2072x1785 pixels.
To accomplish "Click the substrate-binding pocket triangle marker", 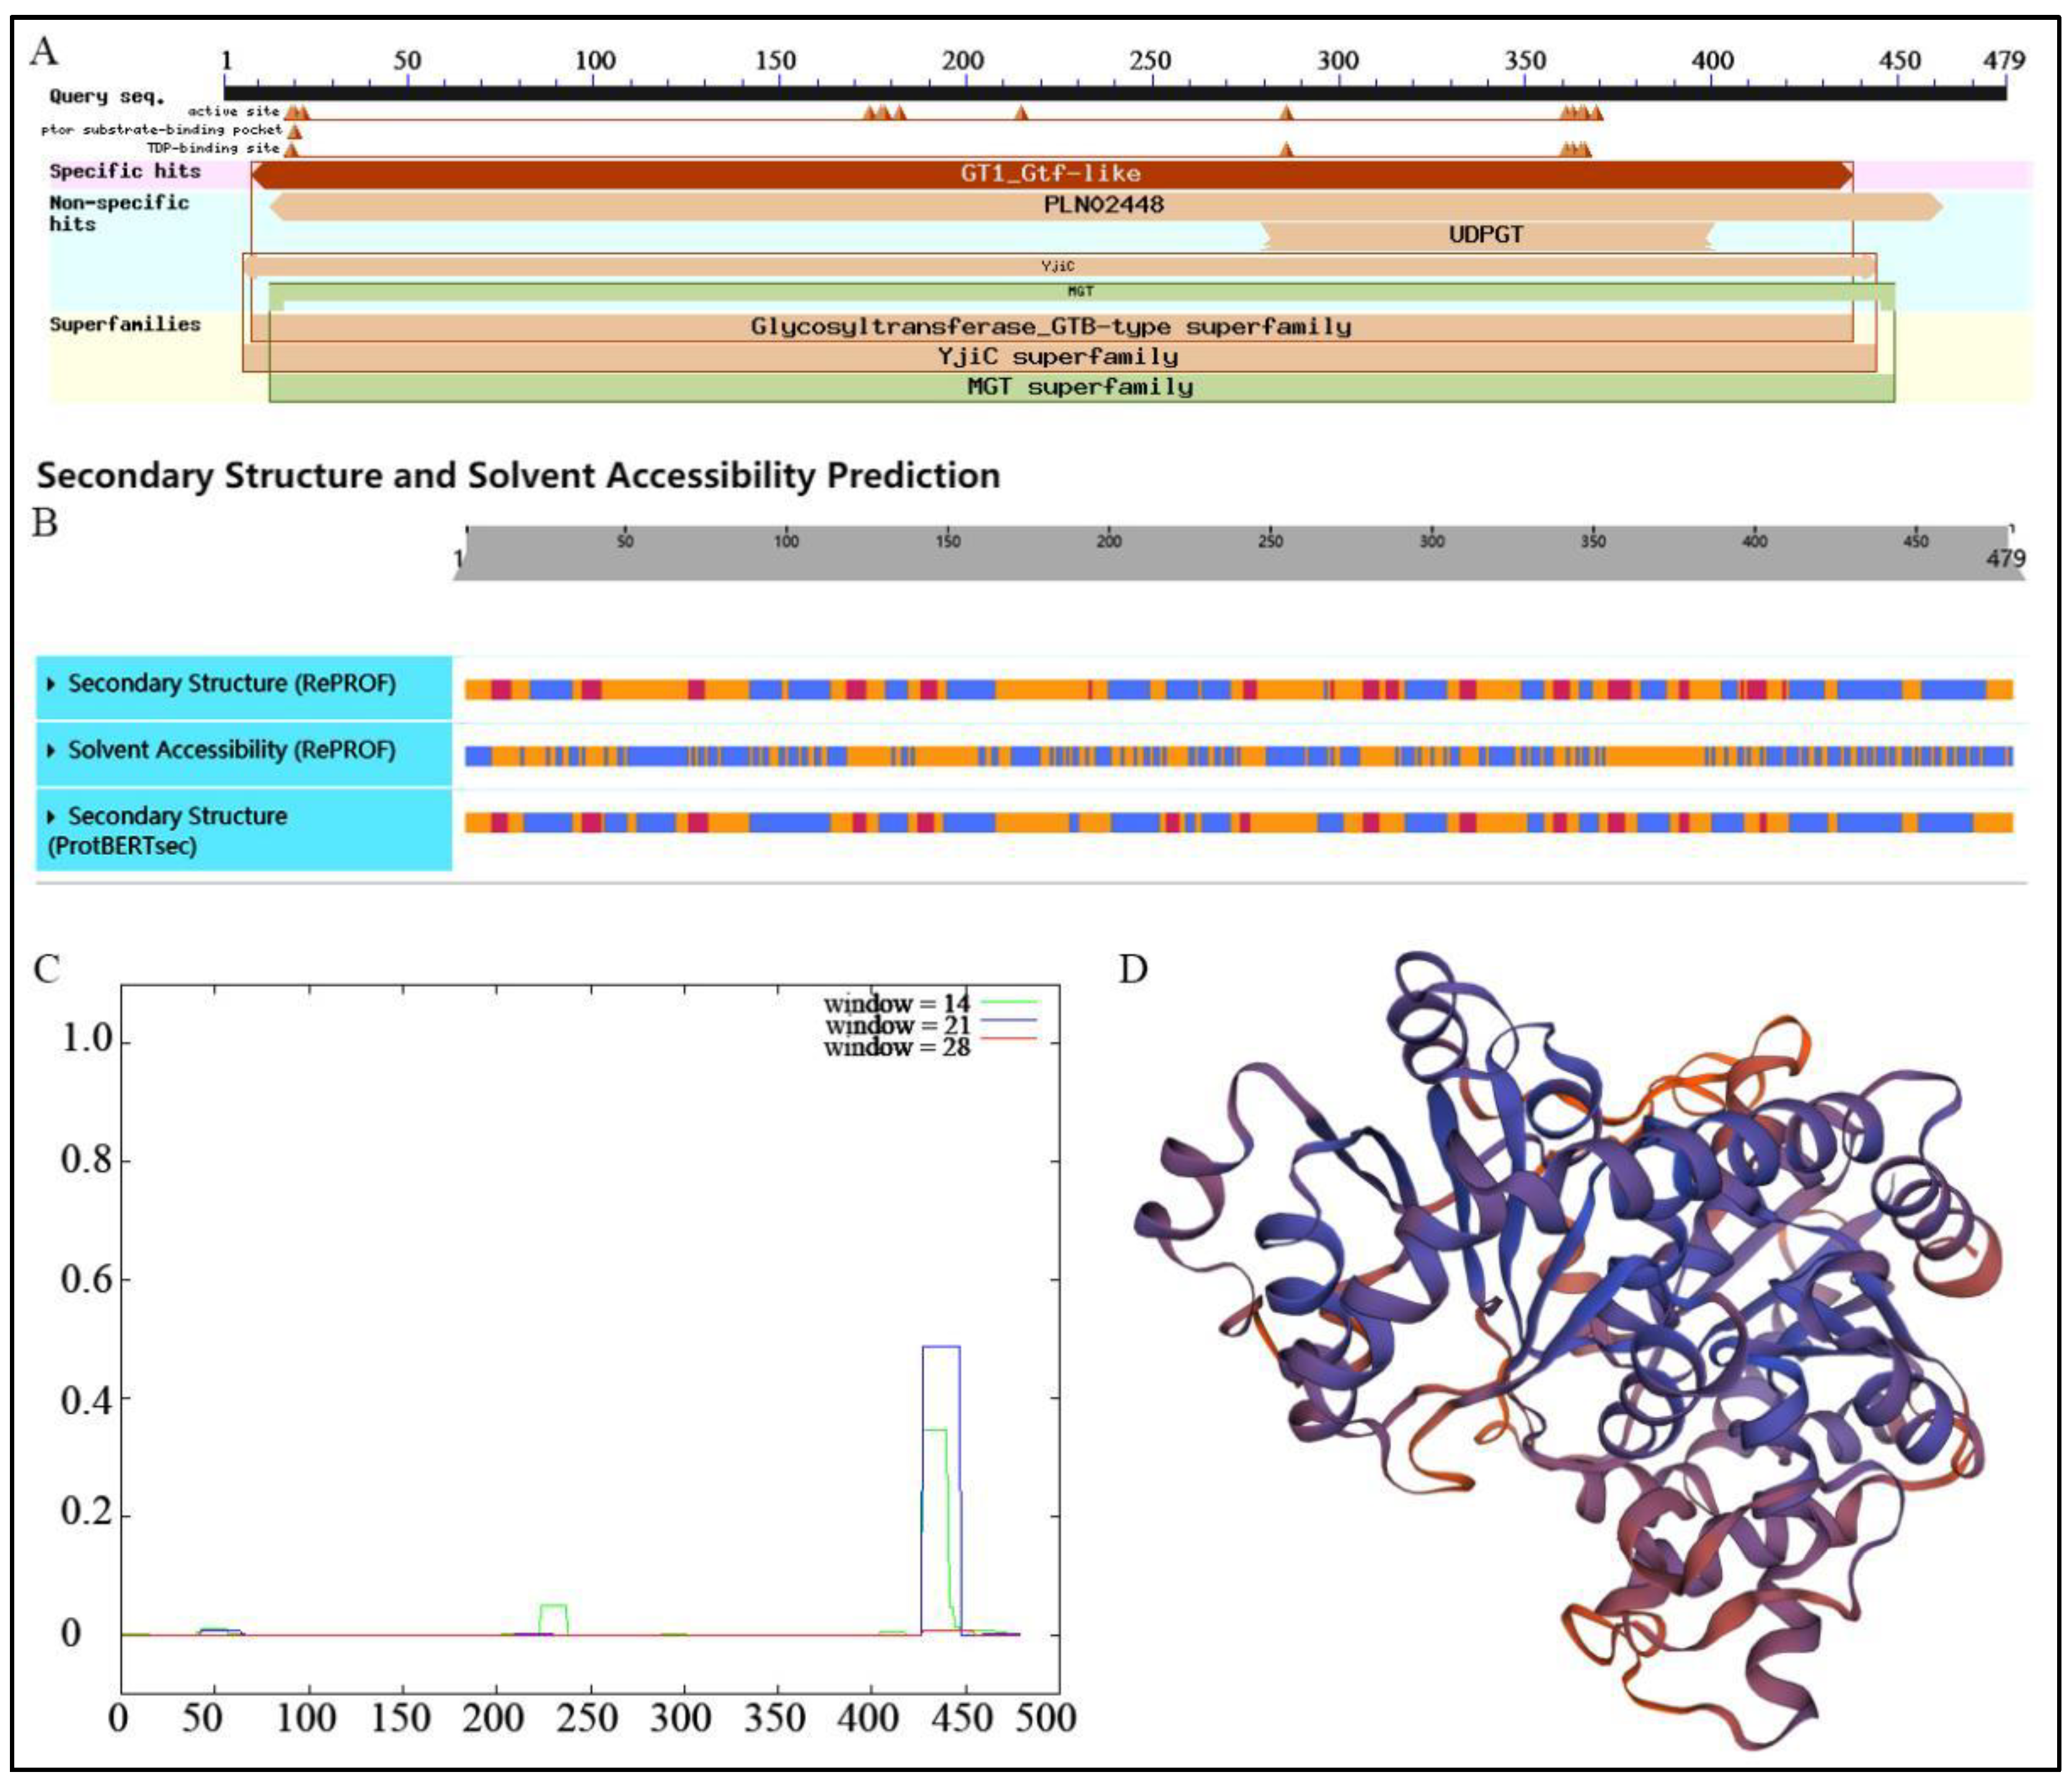I will pyautogui.click(x=294, y=132).
